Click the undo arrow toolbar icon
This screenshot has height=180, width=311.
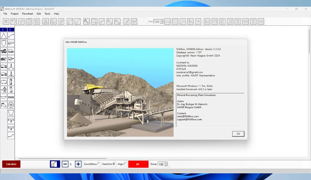[x=14, y=21]
